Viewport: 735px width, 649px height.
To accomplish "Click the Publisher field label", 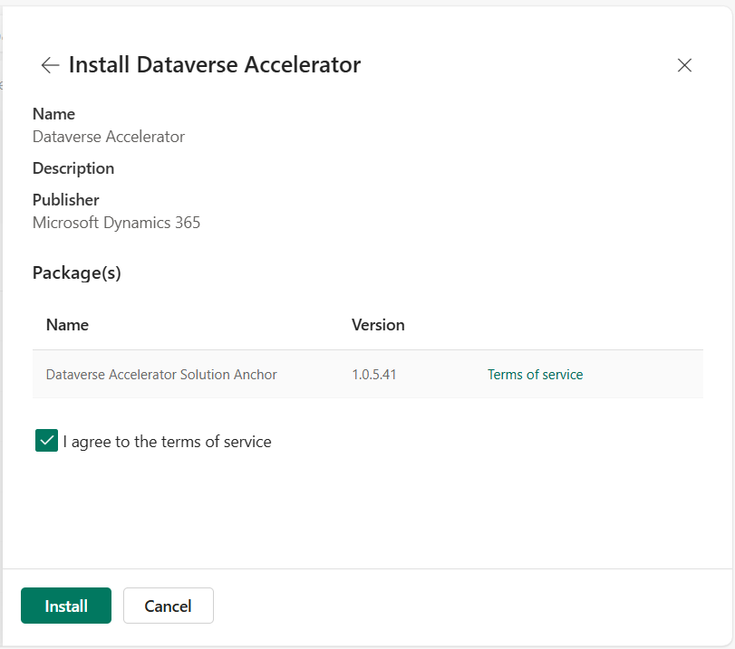I will [x=66, y=199].
